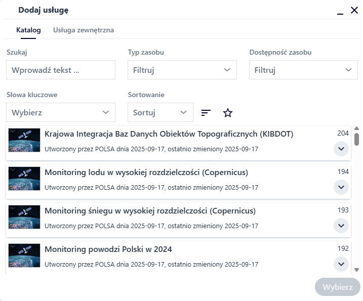Open the Słowa kluczowe Wybierz dropdown
The image size is (363, 301).
[61, 112]
